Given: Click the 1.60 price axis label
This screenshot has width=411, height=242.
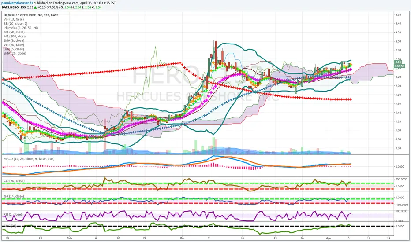Looking at the screenshot, I should 398,103.
